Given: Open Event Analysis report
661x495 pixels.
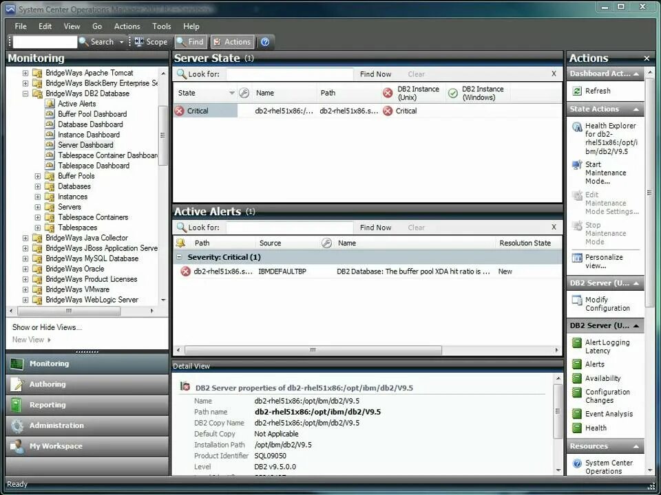Looking at the screenshot, I should point(602,414).
